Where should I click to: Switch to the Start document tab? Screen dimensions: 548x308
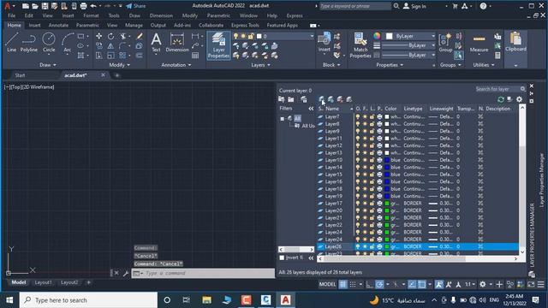point(20,75)
